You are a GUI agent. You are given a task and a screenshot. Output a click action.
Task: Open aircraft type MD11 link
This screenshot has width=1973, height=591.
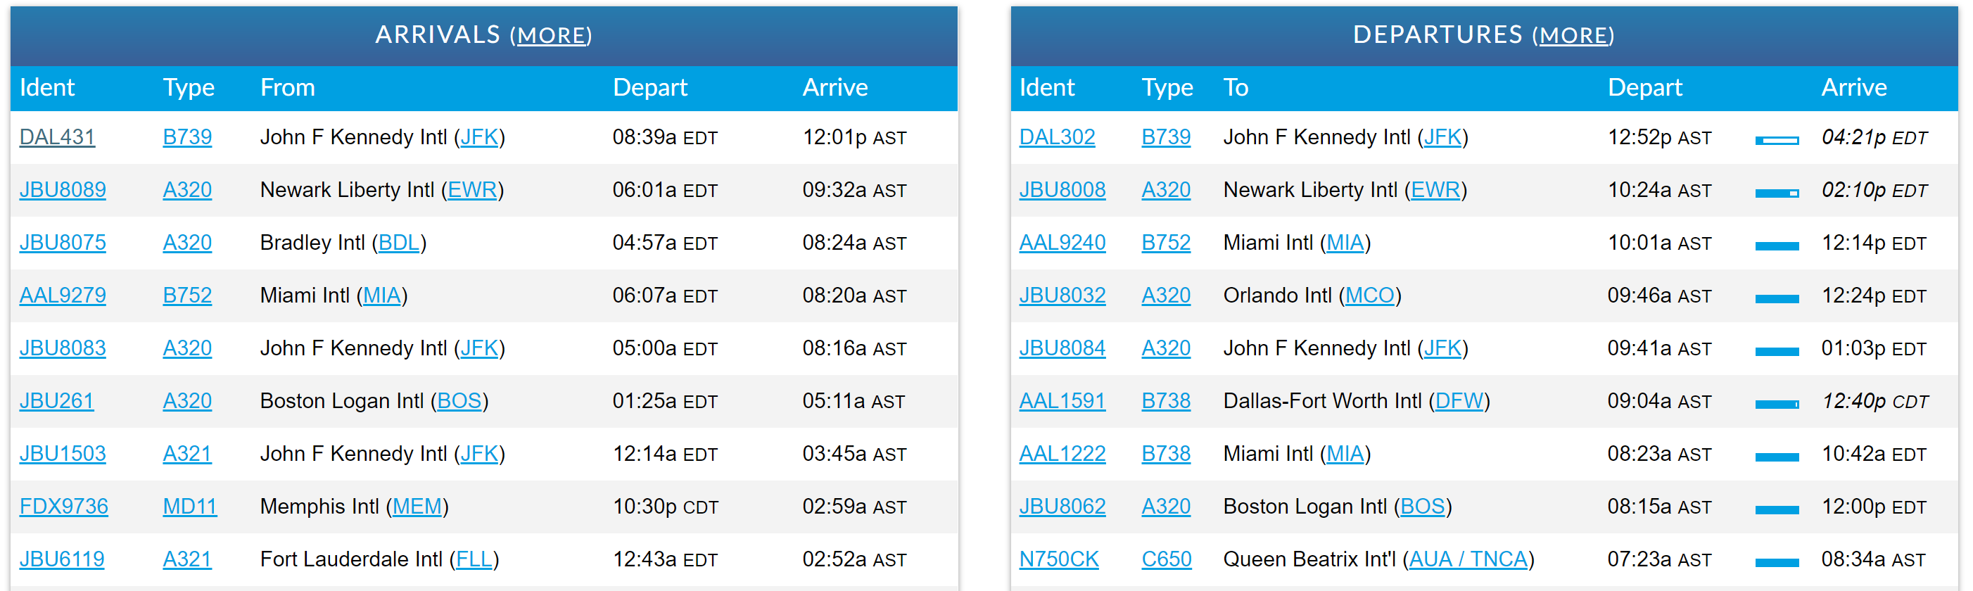(189, 506)
